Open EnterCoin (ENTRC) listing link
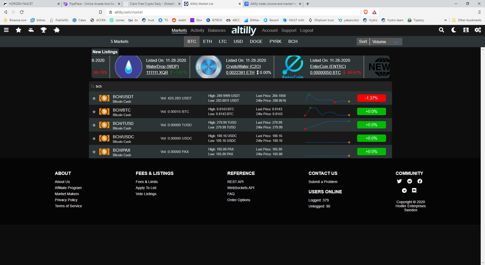The height and width of the screenshot is (265, 485). [x=328, y=66]
